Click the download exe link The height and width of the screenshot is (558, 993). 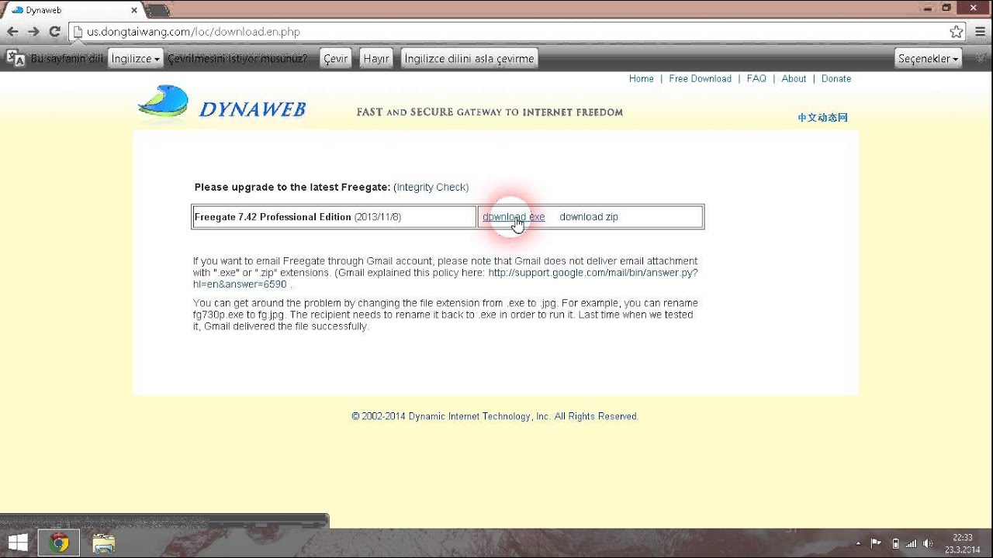pos(514,217)
